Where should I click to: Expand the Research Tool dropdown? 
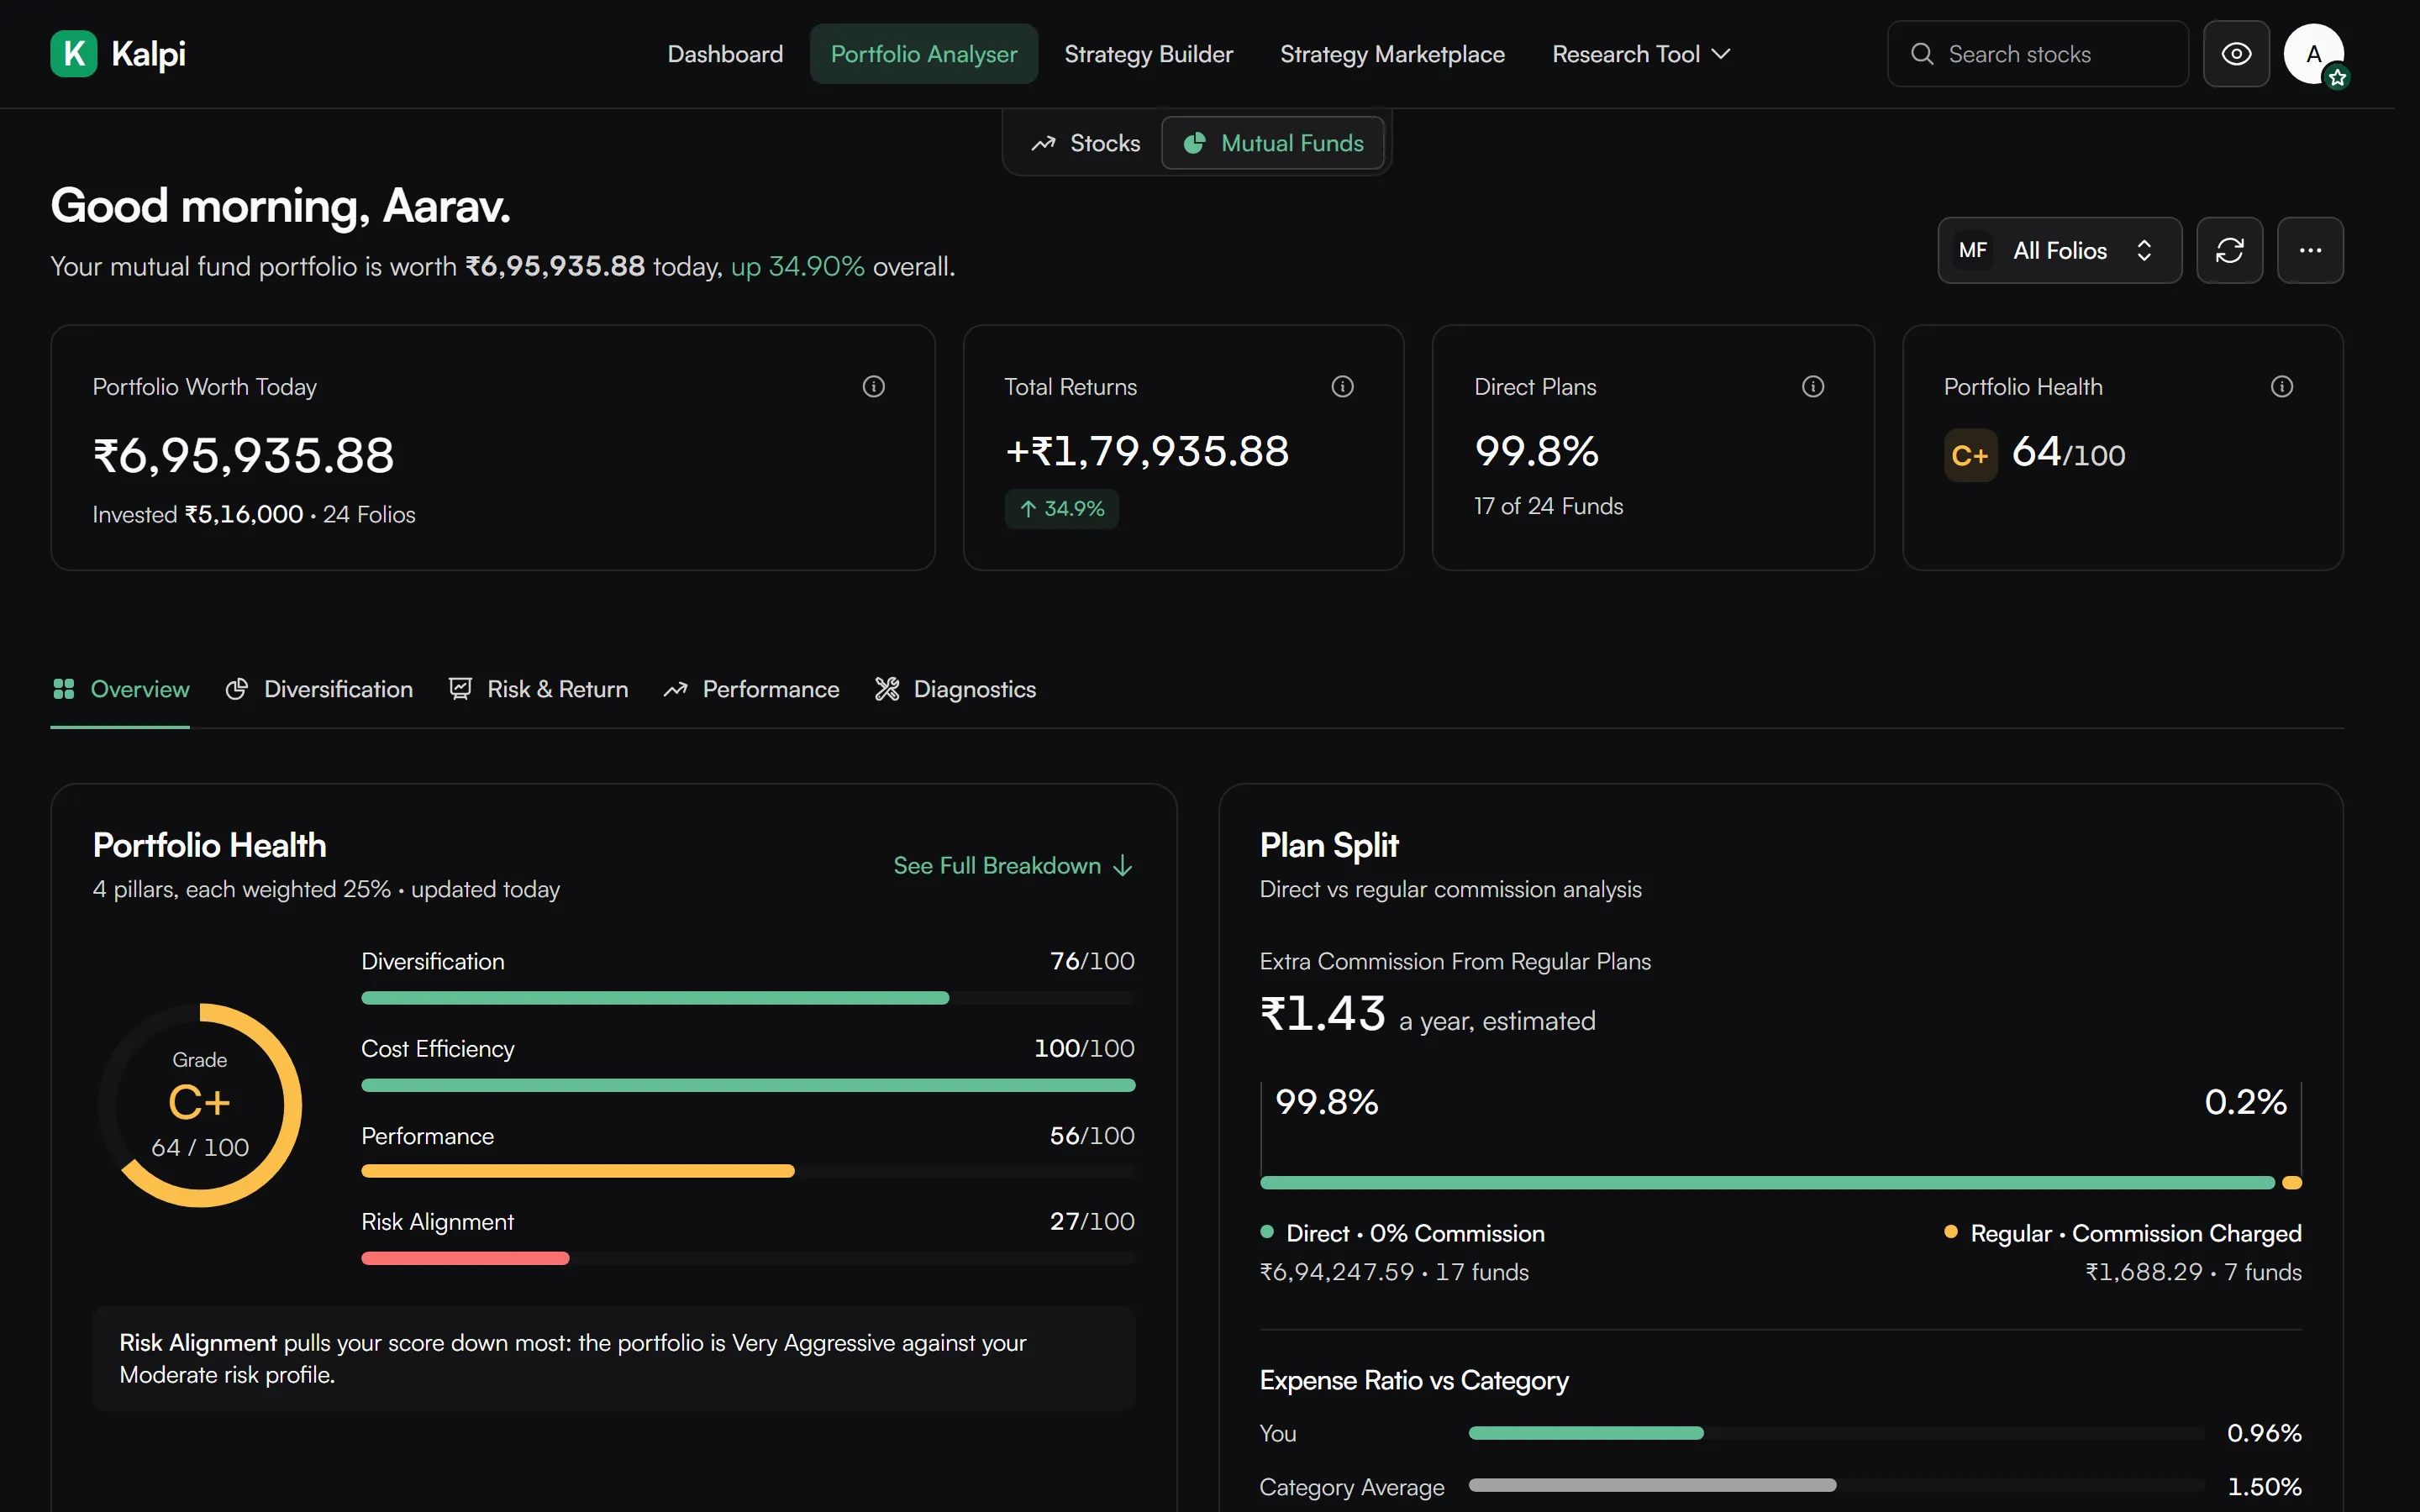(x=1640, y=54)
